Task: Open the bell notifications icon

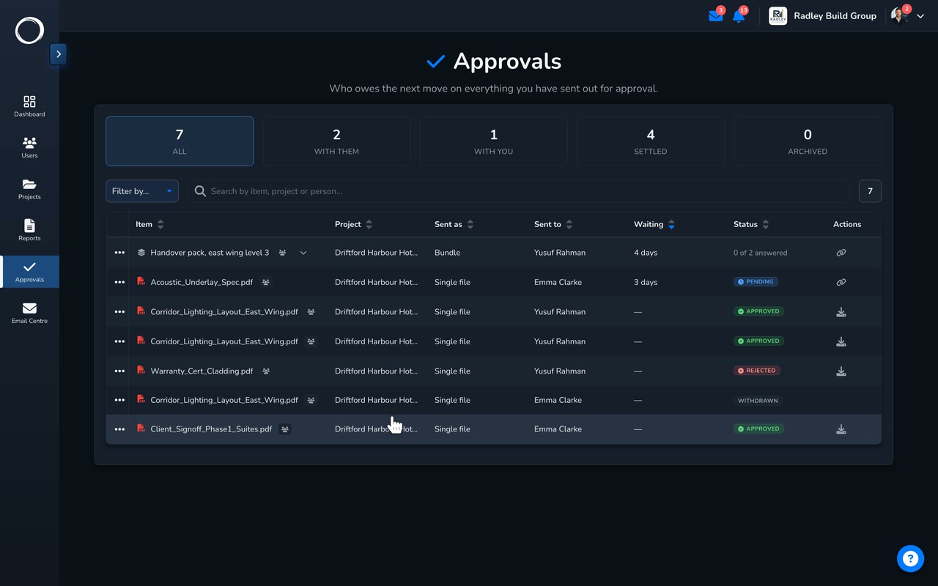Action: click(x=739, y=16)
